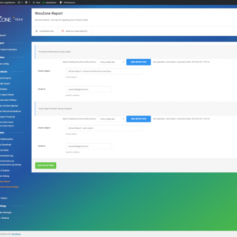
Task: Click the Autoptimize green status icon
Action: [x=43, y=2]
